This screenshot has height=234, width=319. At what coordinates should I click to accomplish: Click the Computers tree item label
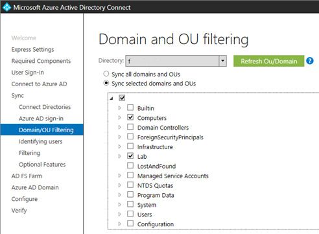coord(152,118)
